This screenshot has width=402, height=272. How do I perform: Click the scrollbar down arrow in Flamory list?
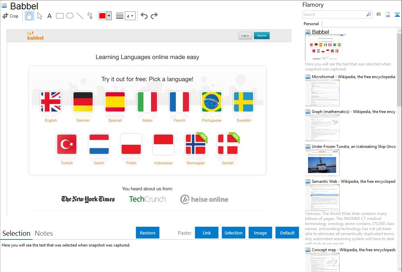click(x=399, y=269)
